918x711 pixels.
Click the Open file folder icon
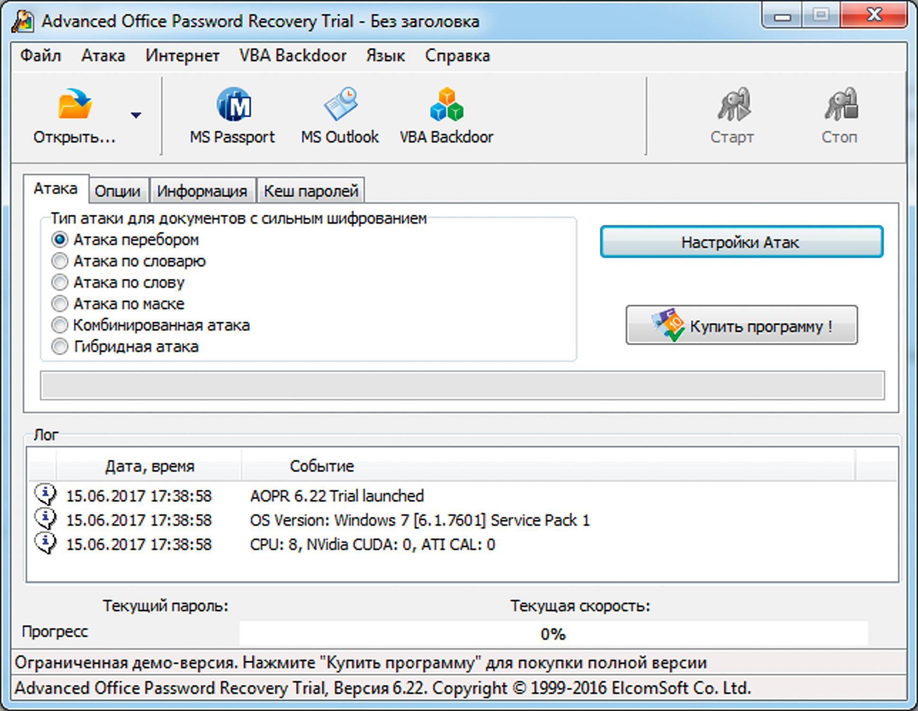tap(74, 104)
